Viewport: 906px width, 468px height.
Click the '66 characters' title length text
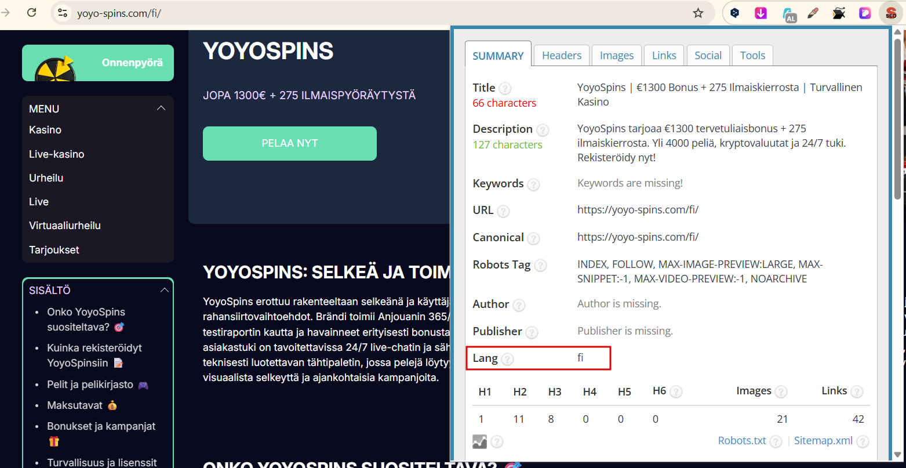coord(504,103)
